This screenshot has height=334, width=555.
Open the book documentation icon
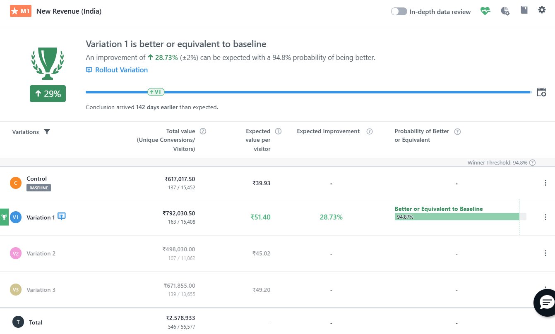pyautogui.click(x=524, y=10)
